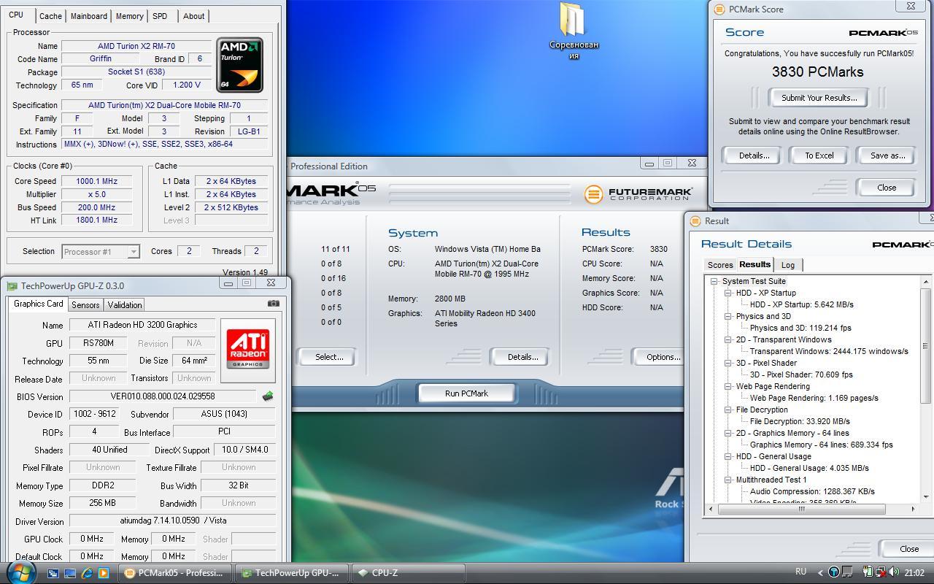Collapse the Physics and 3D node
The height and width of the screenshot is (584, 934).
click(x=727, y=316)
